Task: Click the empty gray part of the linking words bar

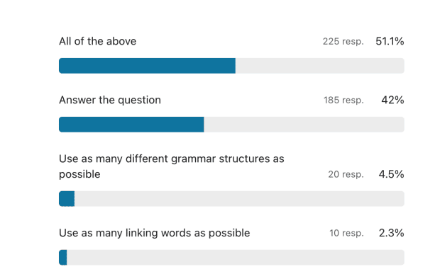Action: 236,258
